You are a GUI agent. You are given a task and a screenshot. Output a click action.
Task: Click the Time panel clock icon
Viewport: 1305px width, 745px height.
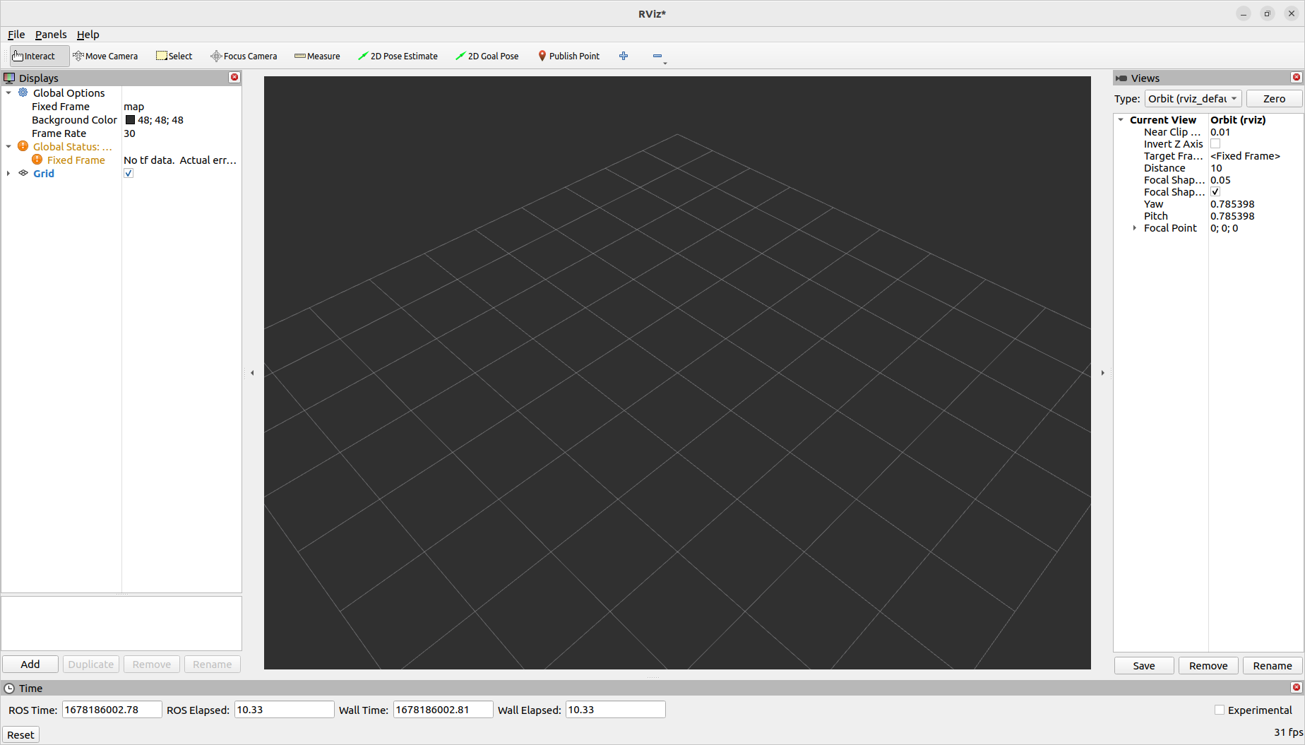point(9,689)
